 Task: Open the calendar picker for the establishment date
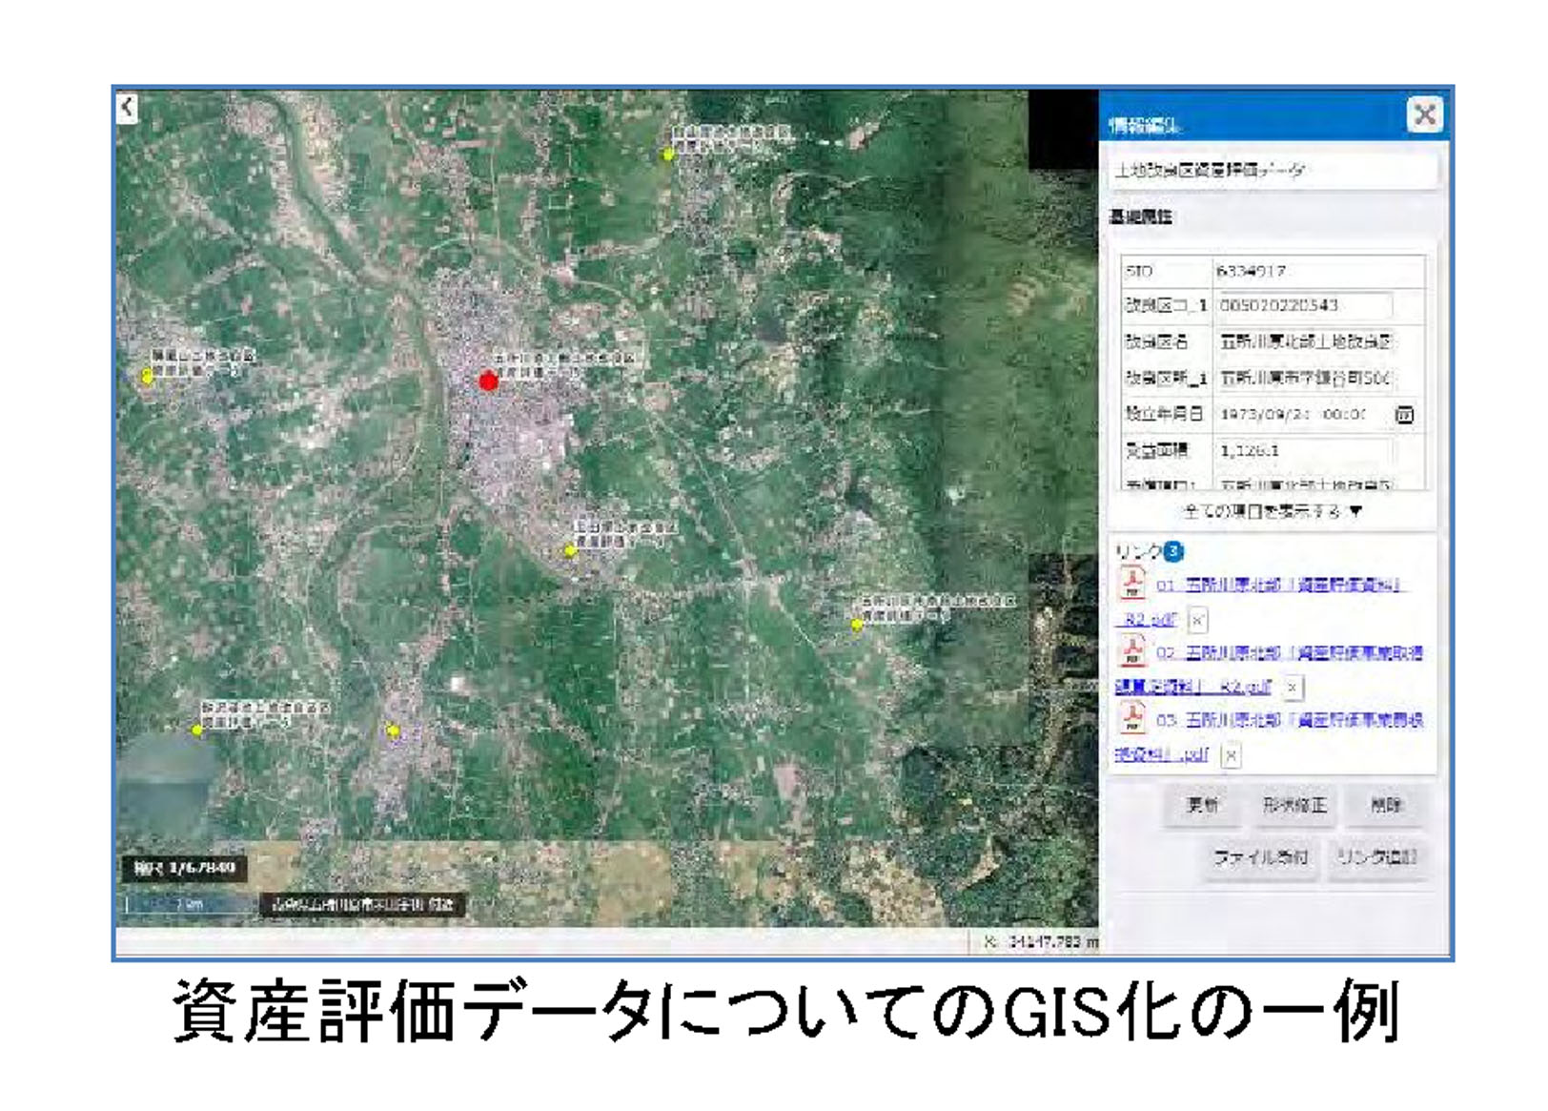[1404, 415]
